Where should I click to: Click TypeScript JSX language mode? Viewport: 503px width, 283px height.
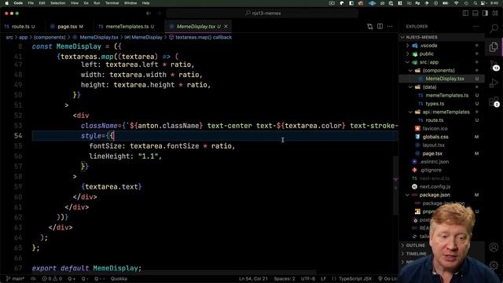(x=355, y=279)
